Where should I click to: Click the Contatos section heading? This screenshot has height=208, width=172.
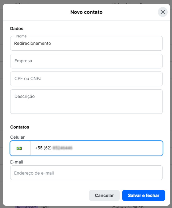(x=20, y=127)
